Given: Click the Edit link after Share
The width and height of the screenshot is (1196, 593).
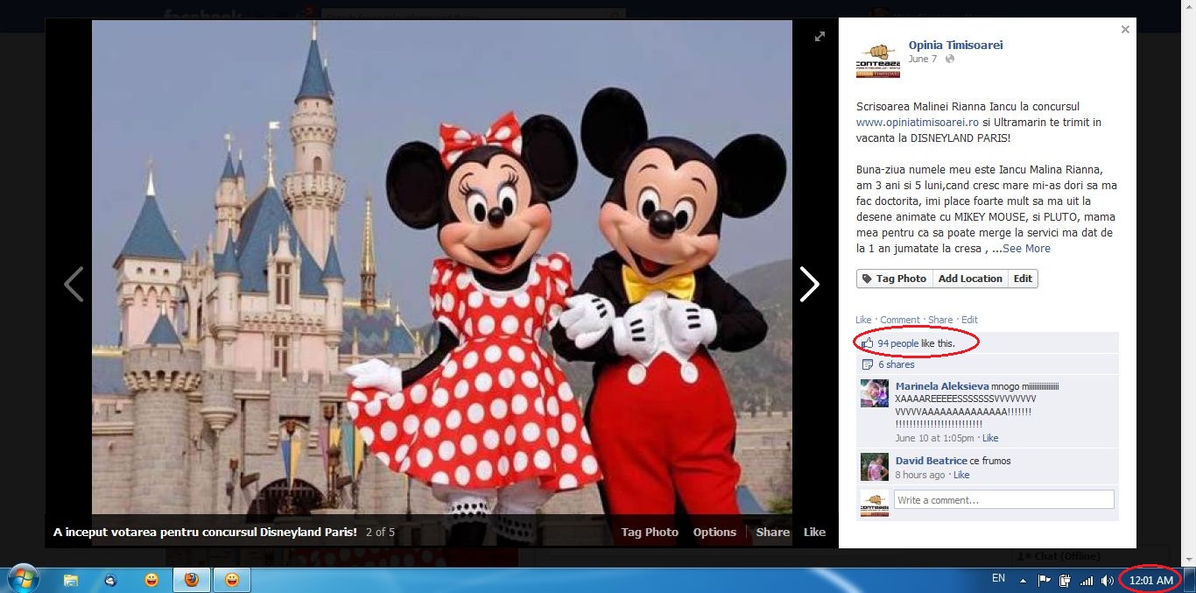Looking at the screenshot, I should click(969, 321).
